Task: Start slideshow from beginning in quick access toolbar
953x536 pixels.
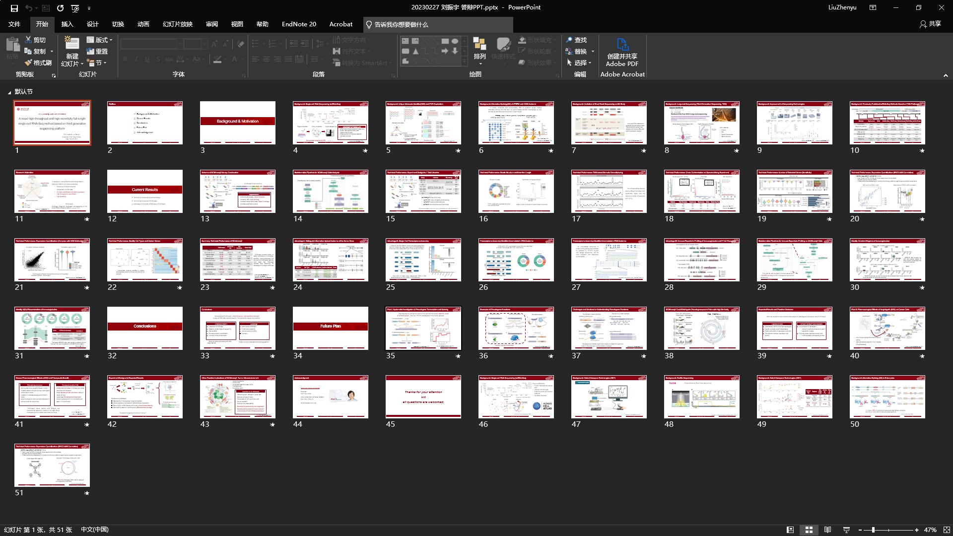Action: click(x=75, y=8)
